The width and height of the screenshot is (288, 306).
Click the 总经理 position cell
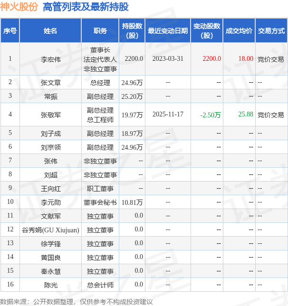[x=100, y=82]
